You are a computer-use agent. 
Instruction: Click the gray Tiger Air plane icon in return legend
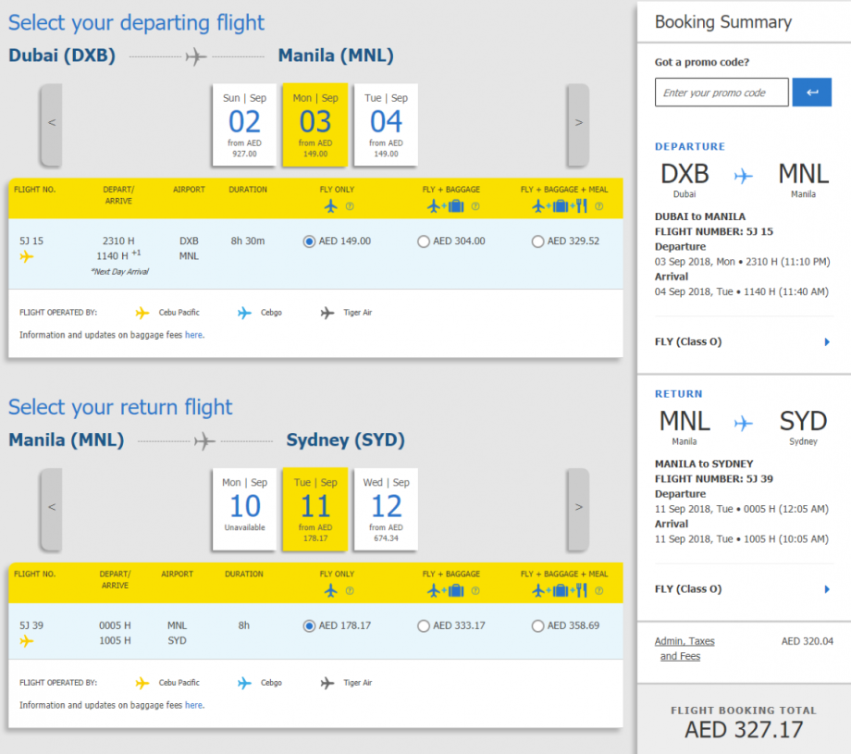(x=327, y=683)
